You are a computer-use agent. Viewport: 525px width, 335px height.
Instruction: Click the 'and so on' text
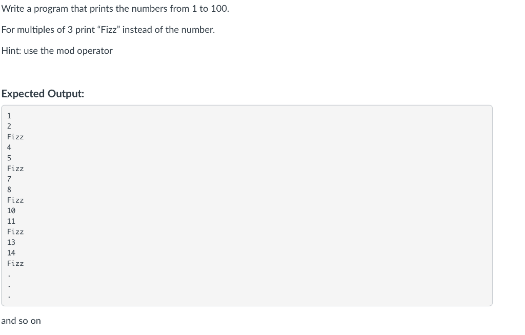tap(21, 321)
